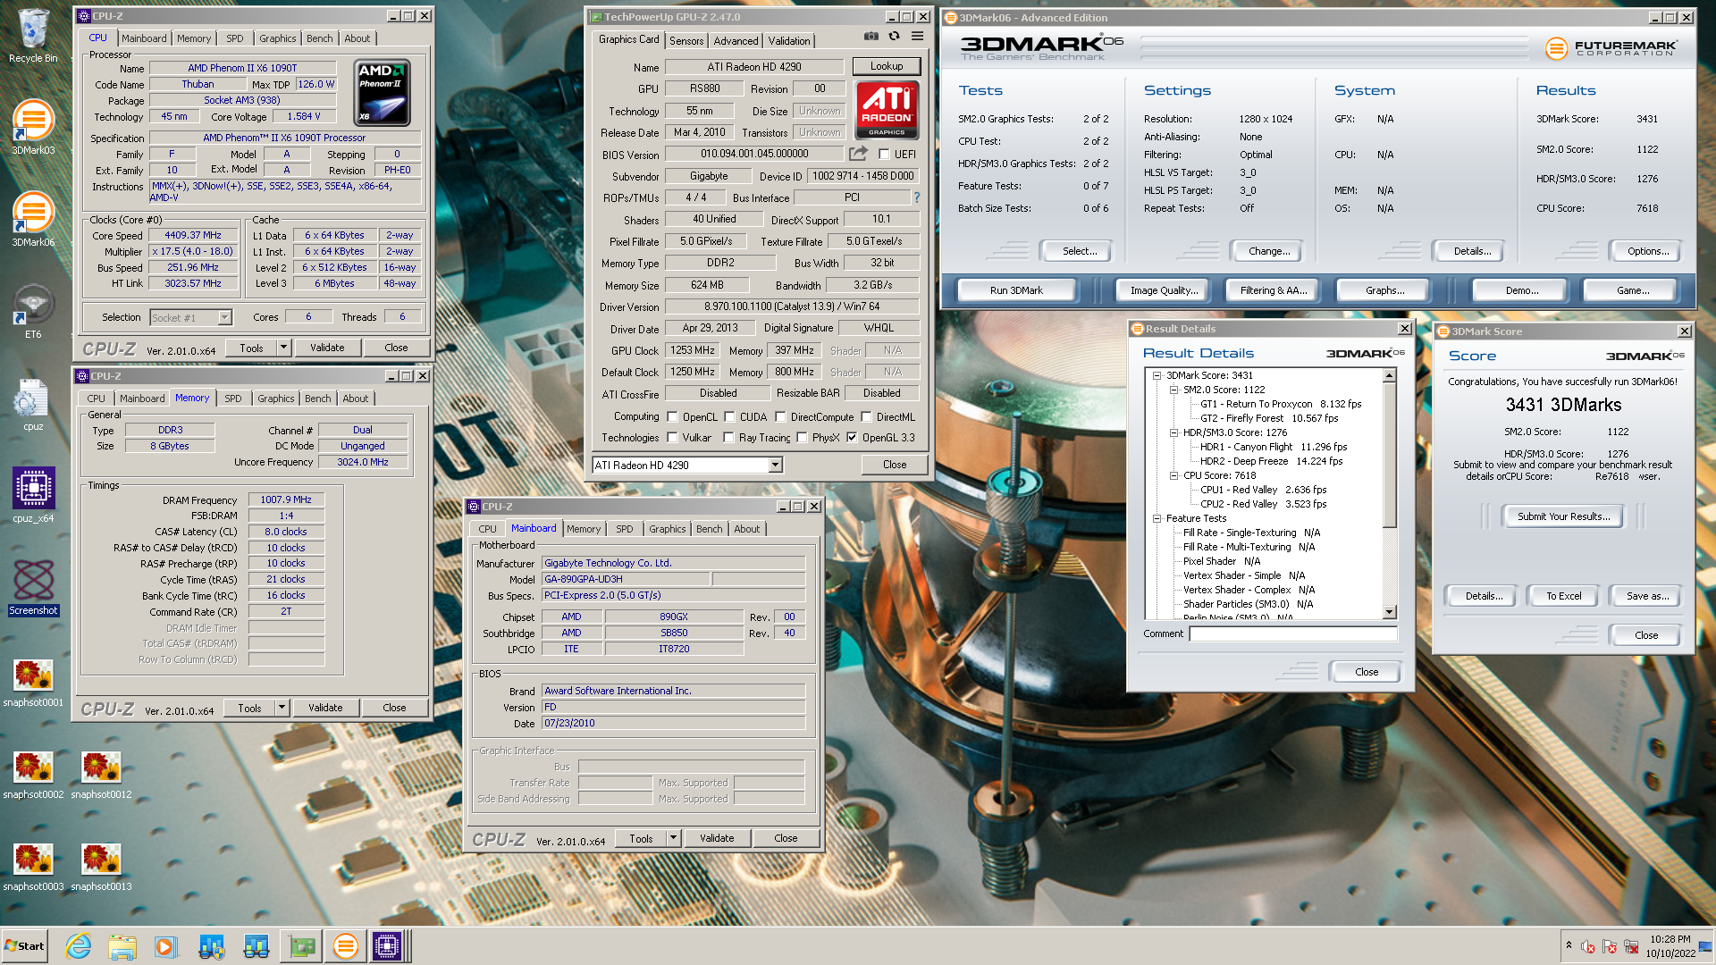Click the system tray clock

[x=1670, y=946]
